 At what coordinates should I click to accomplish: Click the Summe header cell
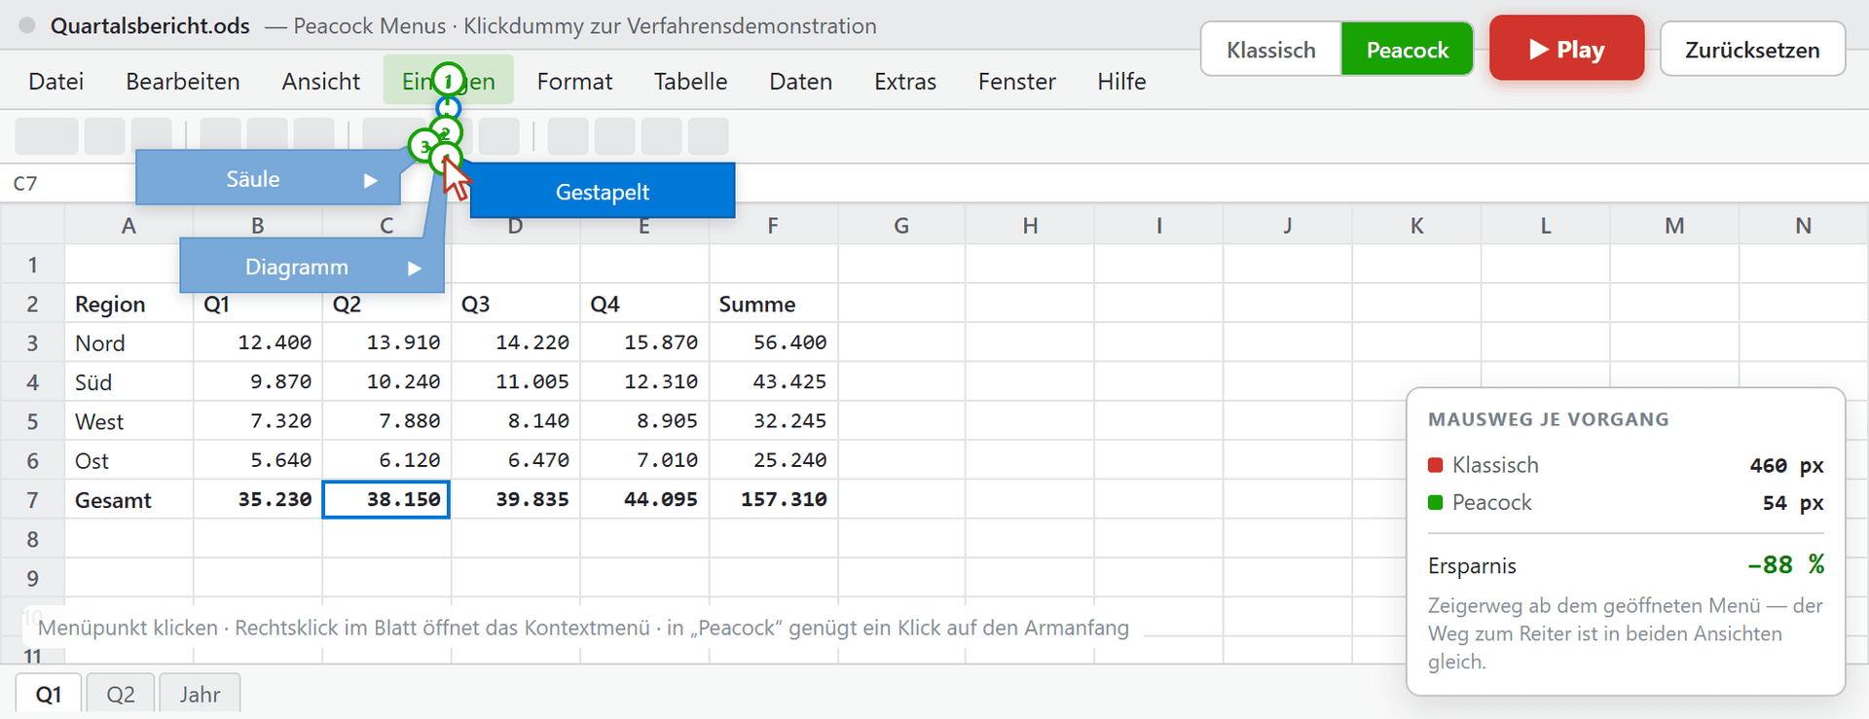pyautogui.click(x=773, y=304)
